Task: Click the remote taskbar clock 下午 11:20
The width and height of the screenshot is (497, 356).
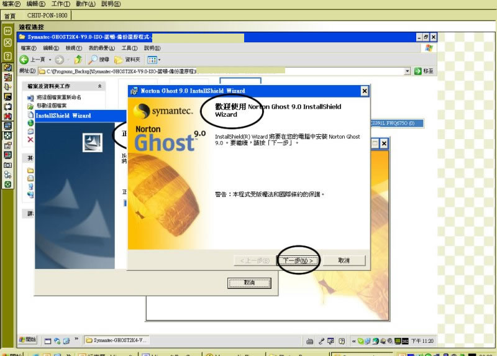Action: 422,341
